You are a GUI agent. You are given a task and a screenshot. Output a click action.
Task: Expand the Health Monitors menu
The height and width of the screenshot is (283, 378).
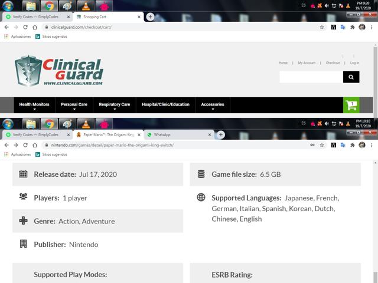point(34,105)
